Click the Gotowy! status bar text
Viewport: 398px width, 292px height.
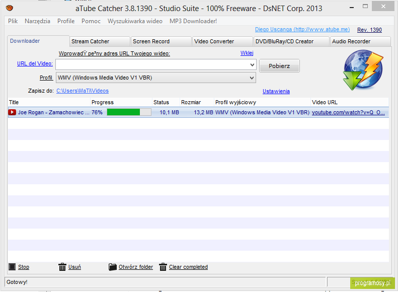coord(17,282)
